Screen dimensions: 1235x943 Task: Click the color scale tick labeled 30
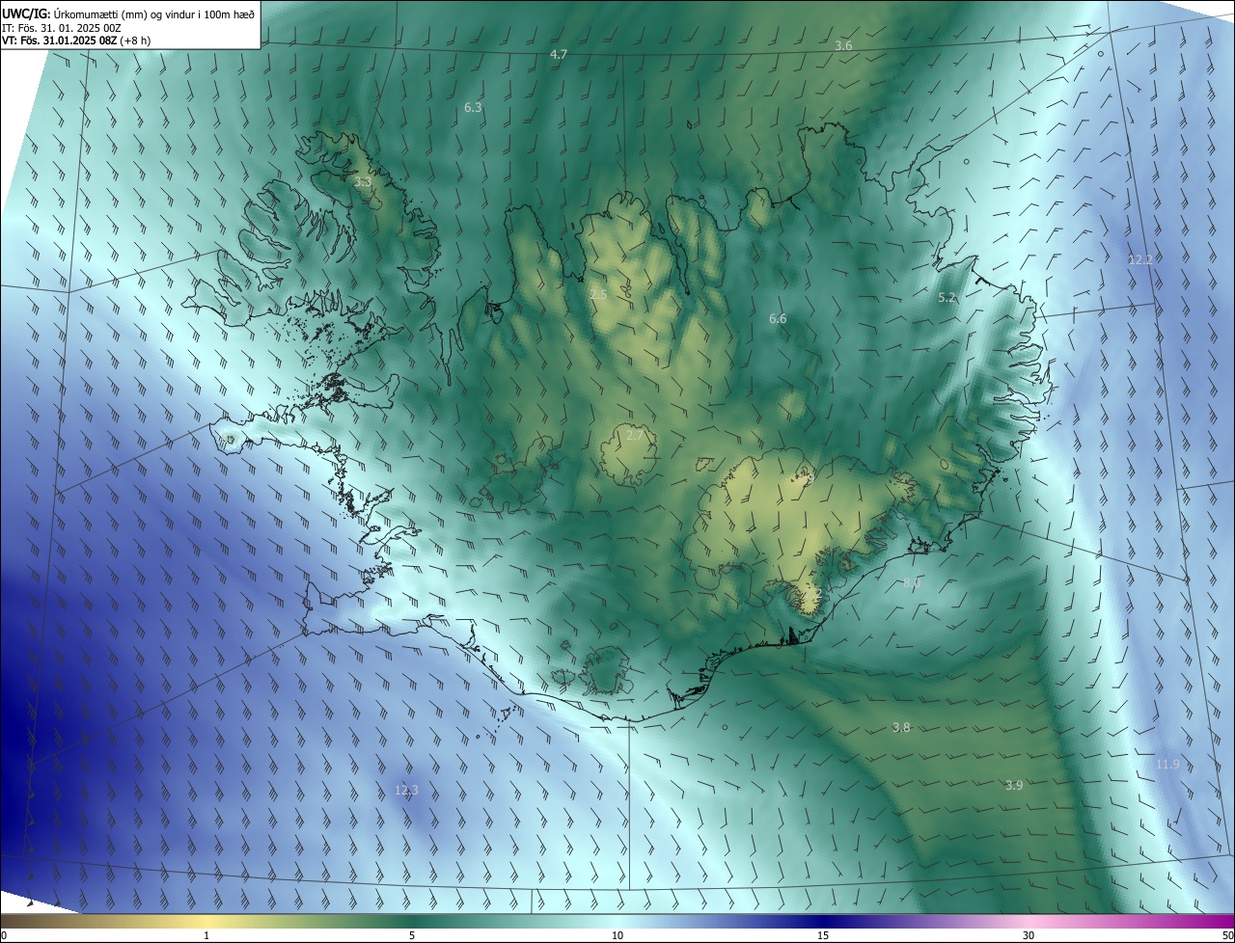pos(1029,935)
